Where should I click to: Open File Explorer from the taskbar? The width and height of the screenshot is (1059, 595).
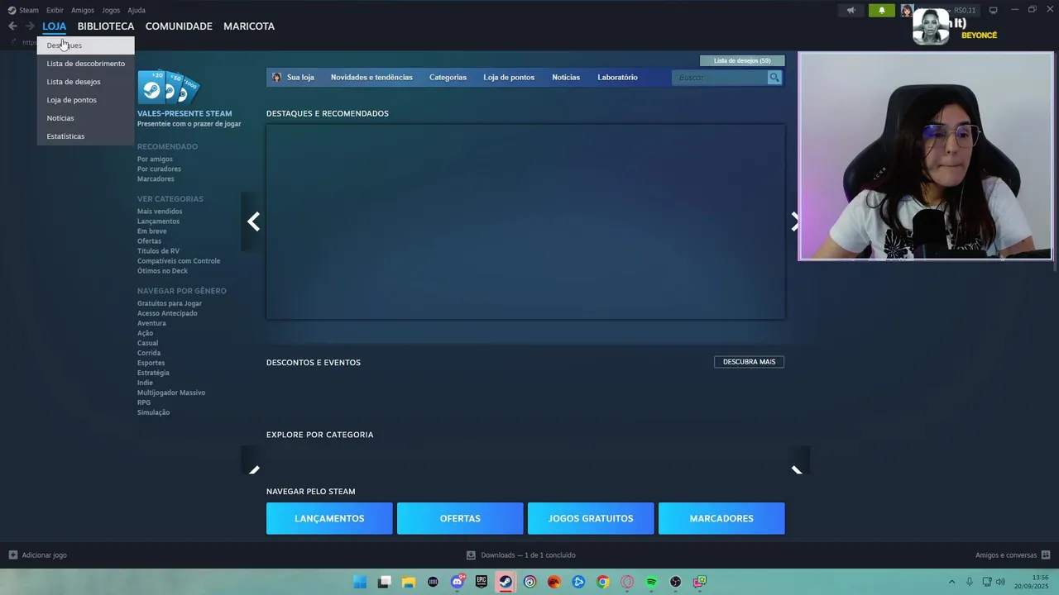pyautogui.click(x=409, y=582)
